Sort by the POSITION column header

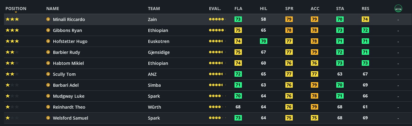tap(16, 9)
